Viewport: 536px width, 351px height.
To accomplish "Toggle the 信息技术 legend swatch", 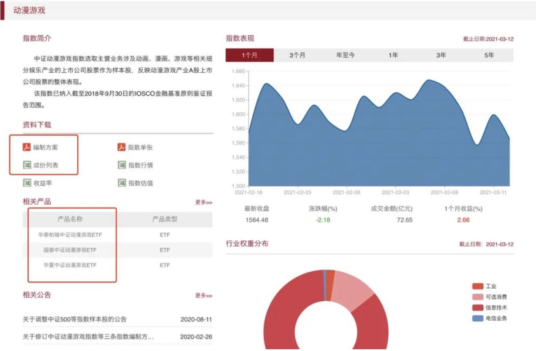I will pyautogui.click(x=478, y=307).
